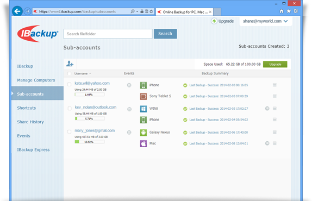Image resolution: width=312 pixels, height=201 pixels.
Task: Go to Share History in the sidebar
Action: [30, 122]
